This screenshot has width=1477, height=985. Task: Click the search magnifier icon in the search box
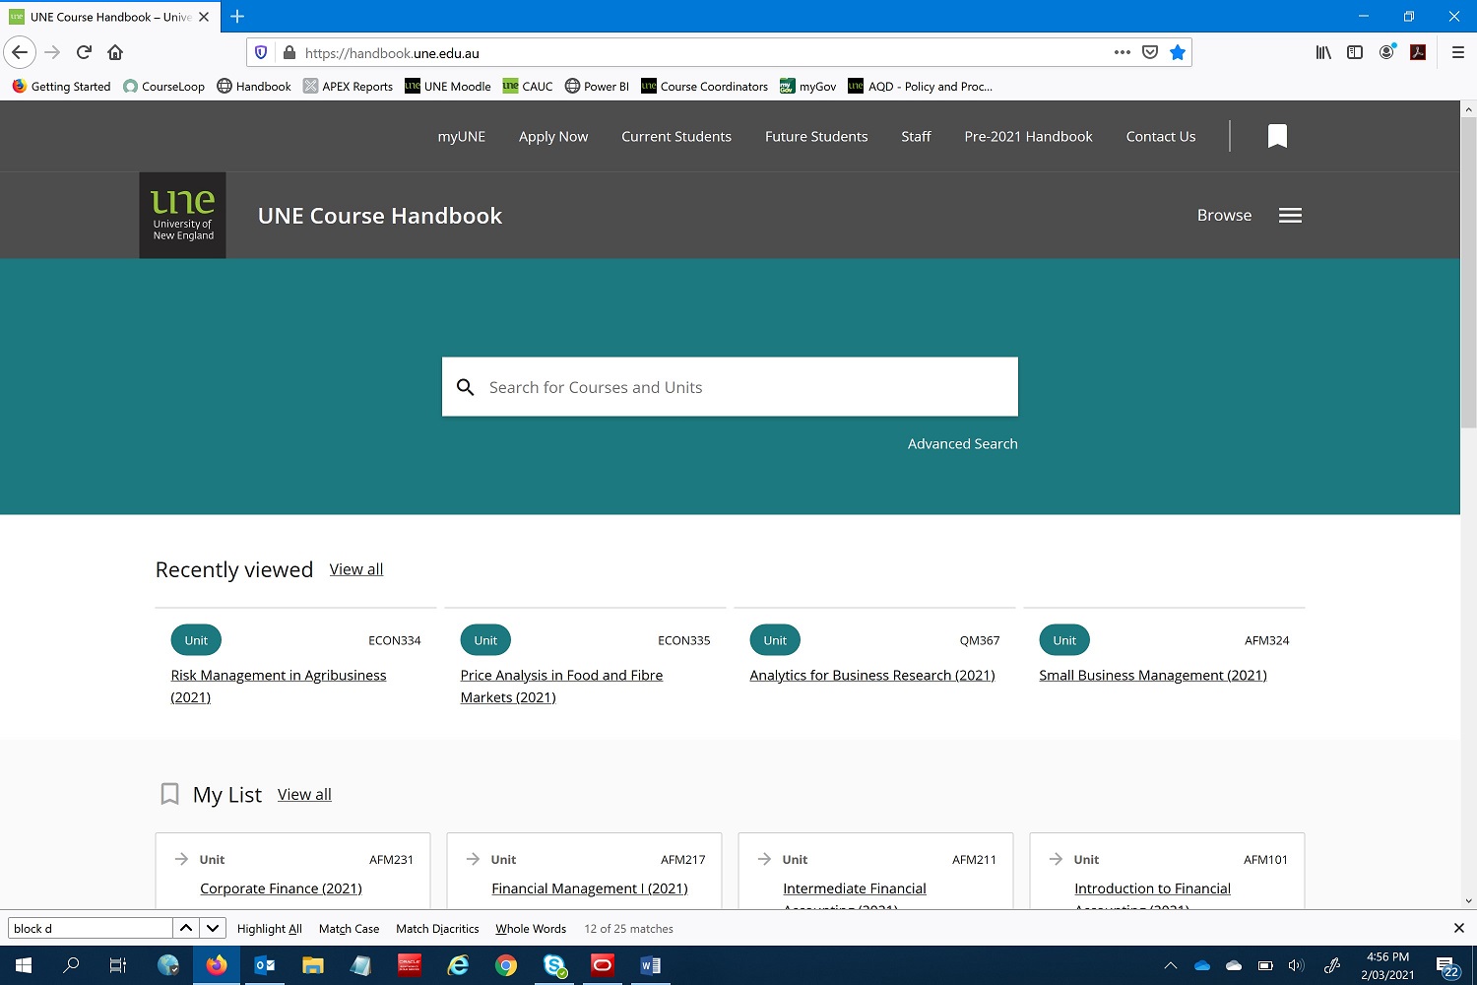466,387
